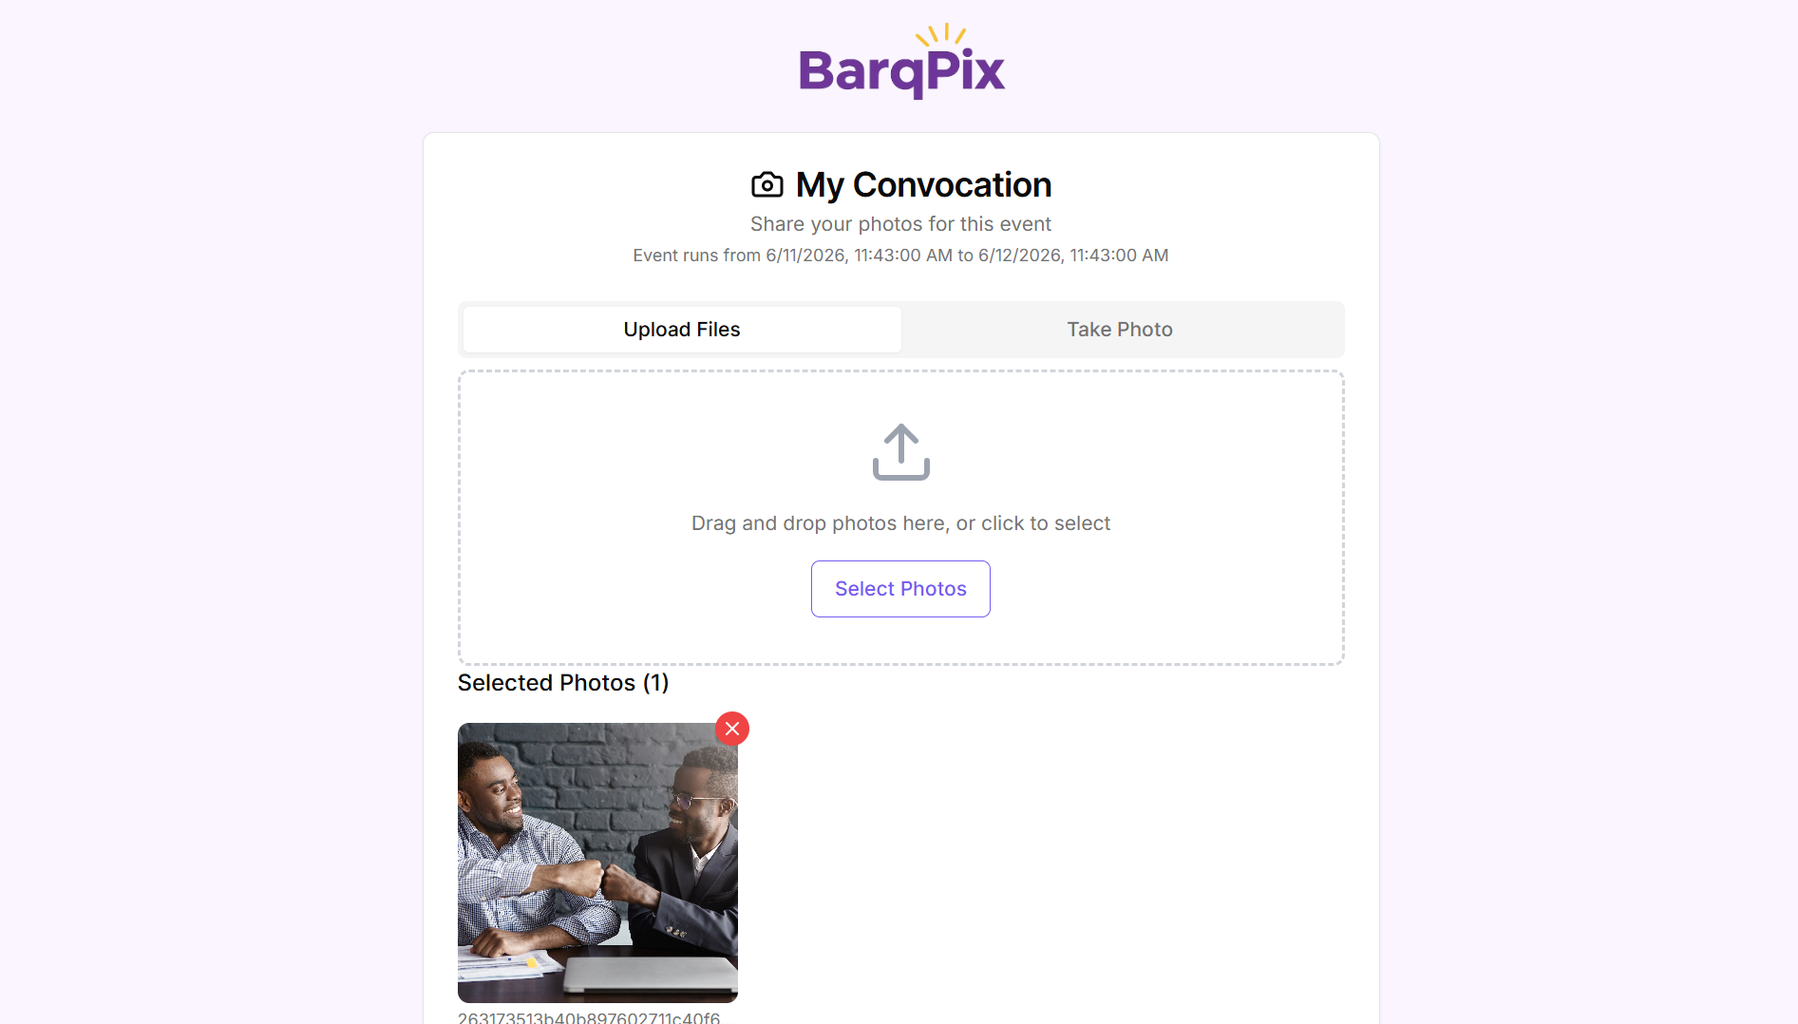
Task: Click the Select Photos button
Action: pos(900,589)
